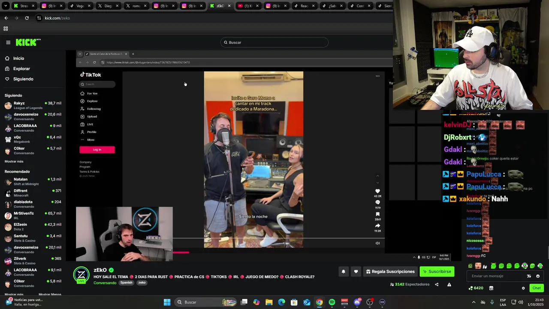Click the human face emote in the chat emote row
The image size is (549, 309).
pos(478,266)
